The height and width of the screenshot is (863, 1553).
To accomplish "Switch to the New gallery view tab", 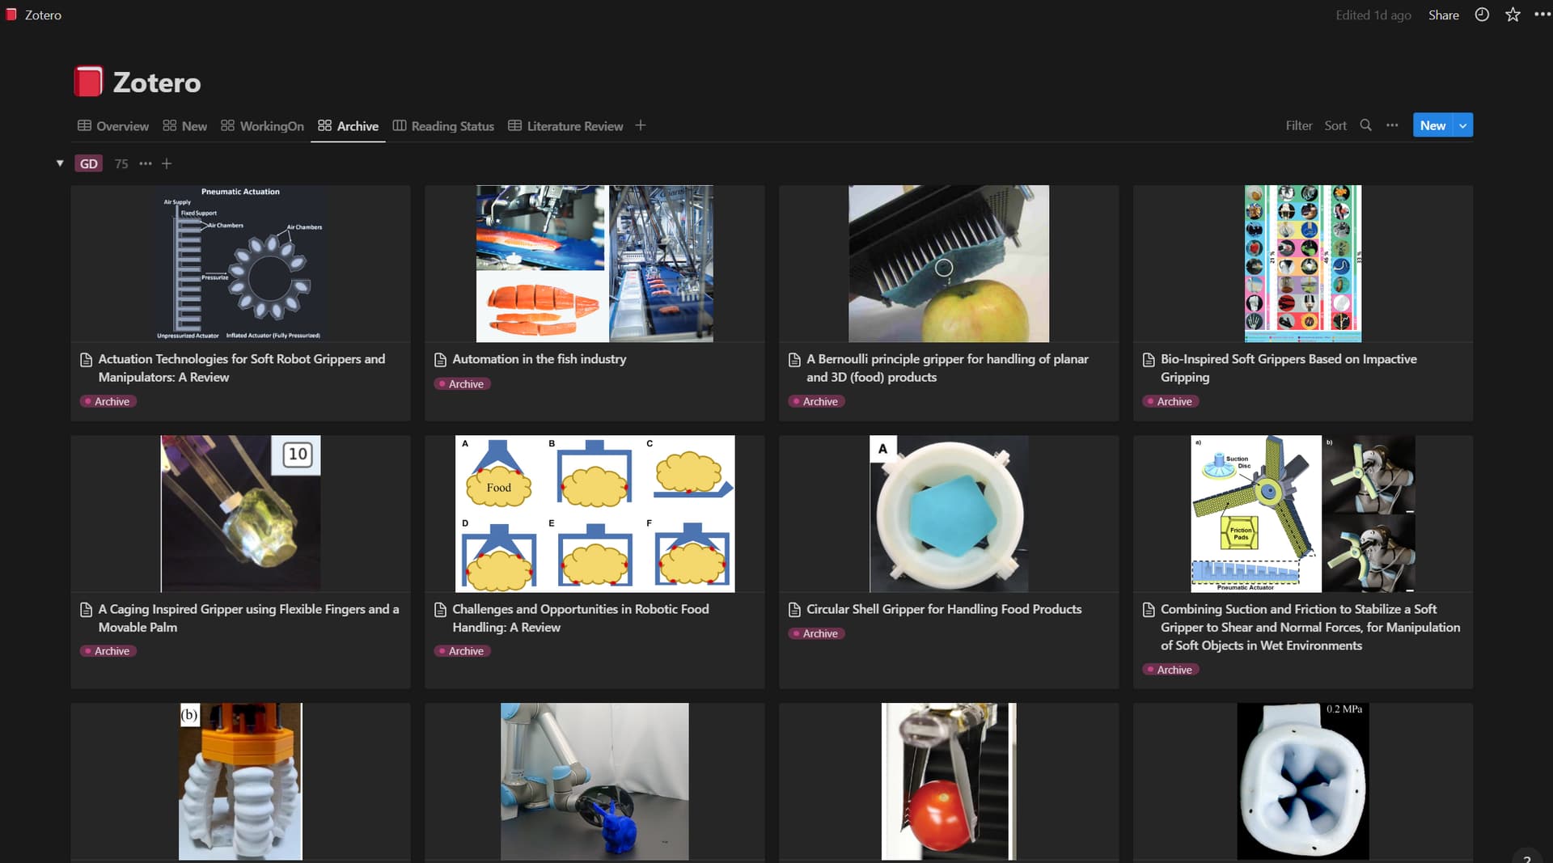I will pos(184,126).
